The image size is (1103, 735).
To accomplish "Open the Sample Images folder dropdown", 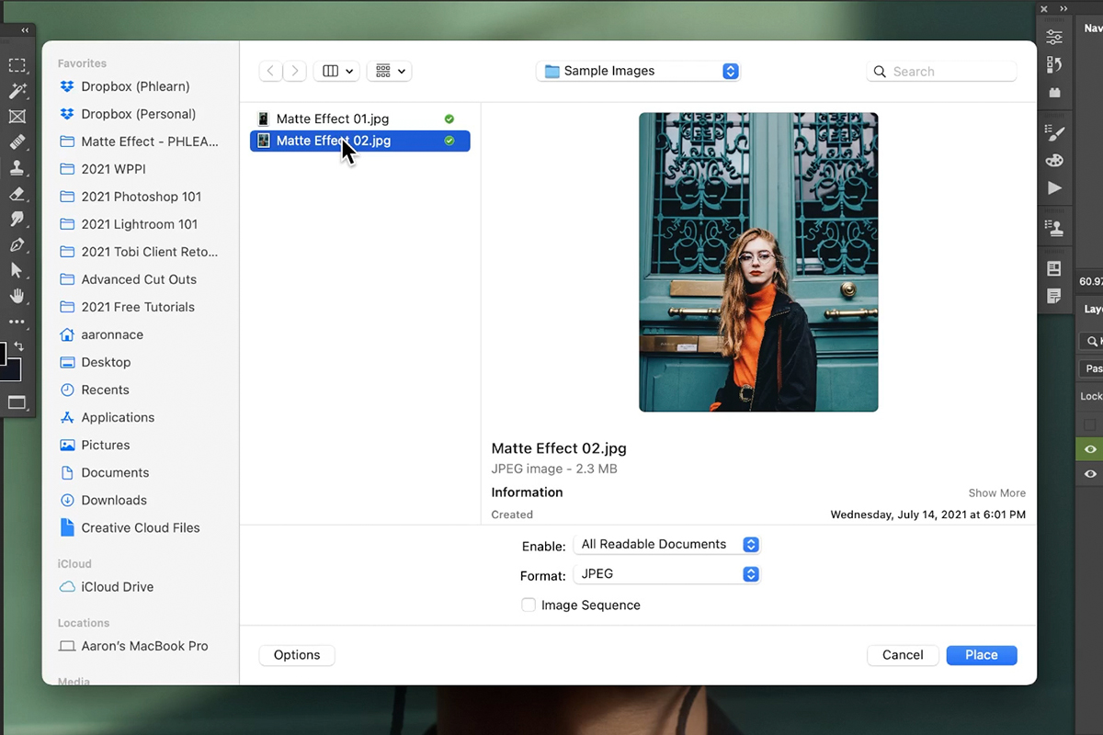I will coord(638,71).
